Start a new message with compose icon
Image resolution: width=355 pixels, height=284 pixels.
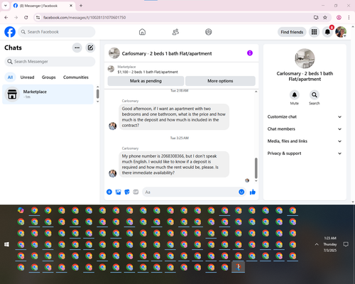(90, 48)
